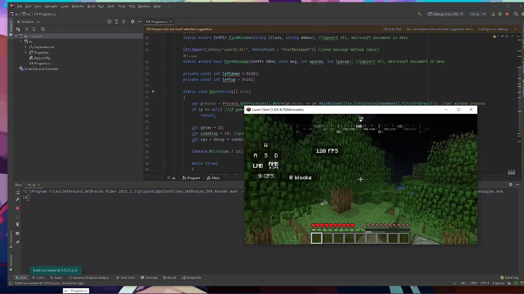Open Solution panel settings gear
Screen dimensions: 524x294
[x=132, y=22]
